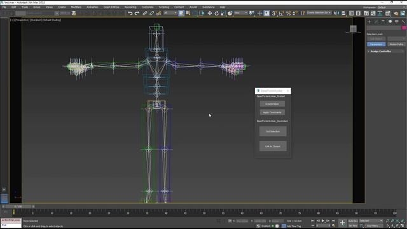The width and height of the screenshot is (407, 229).
Task: Click Maximize Viewport Toggle icon
Action: tap(403, 226)
